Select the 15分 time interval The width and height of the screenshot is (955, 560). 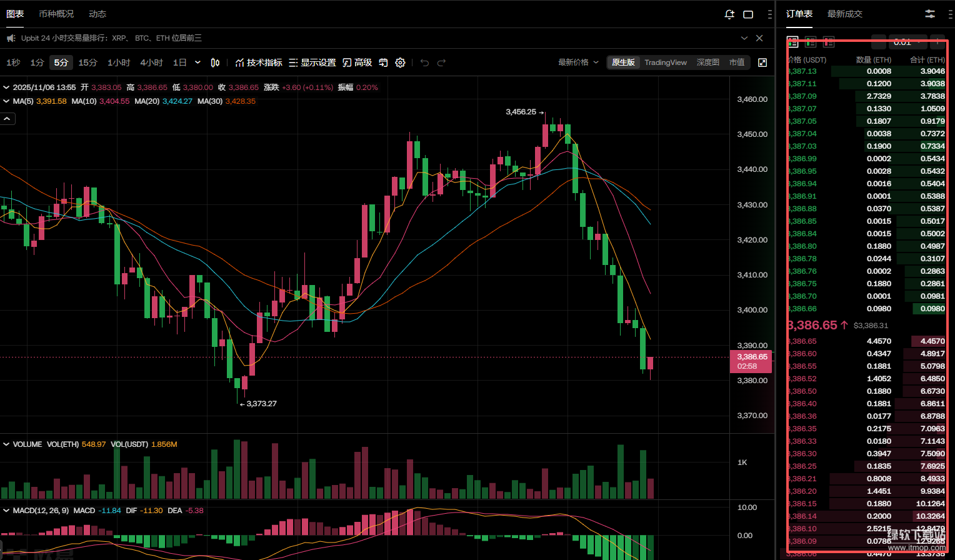pos(87,62)
